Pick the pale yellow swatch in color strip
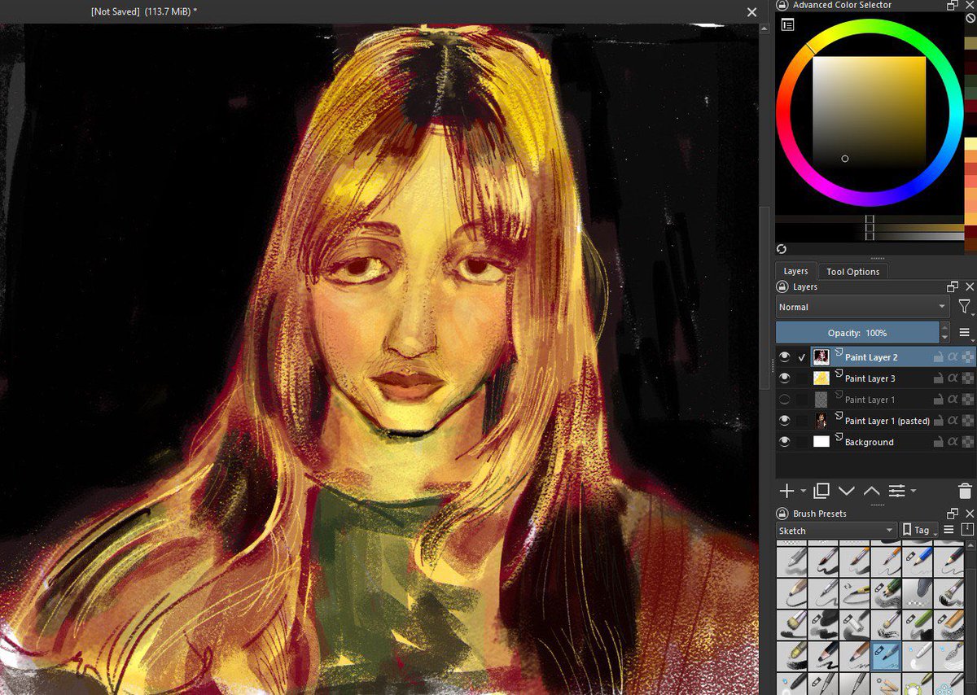Screen dimensions: 977x695 tap(970, 143)
